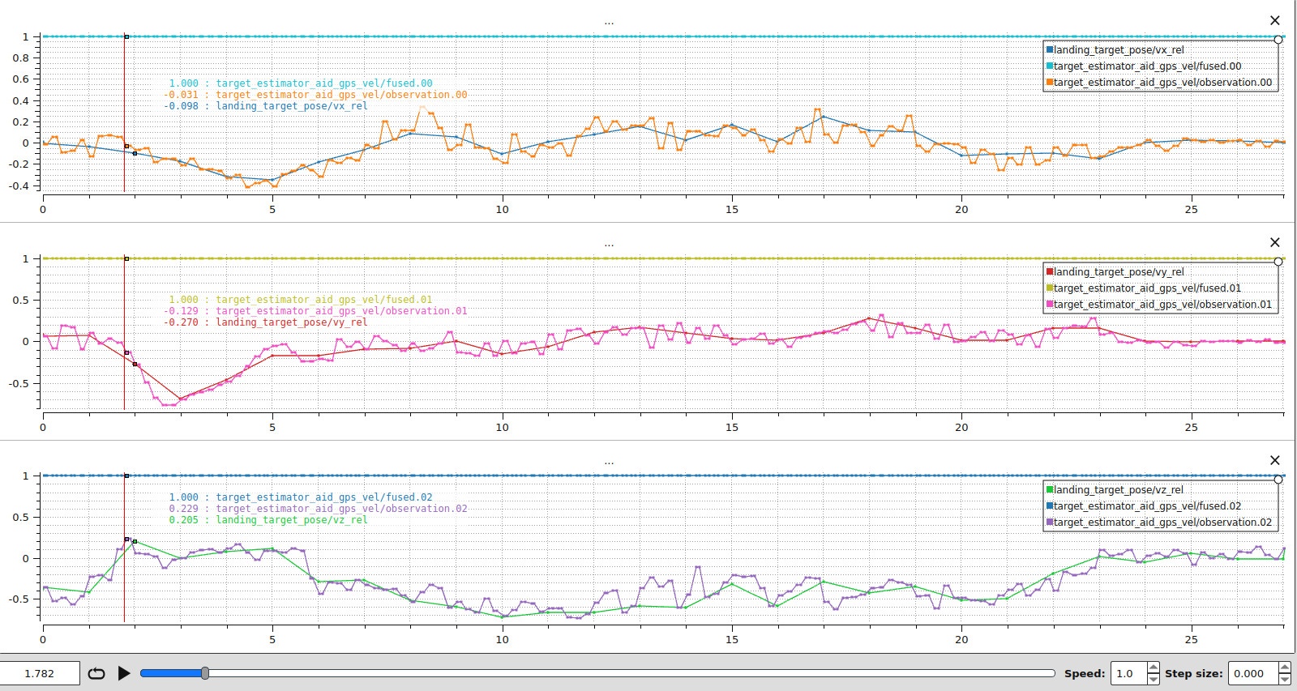Click the Speed: label

pos(1085,673)
